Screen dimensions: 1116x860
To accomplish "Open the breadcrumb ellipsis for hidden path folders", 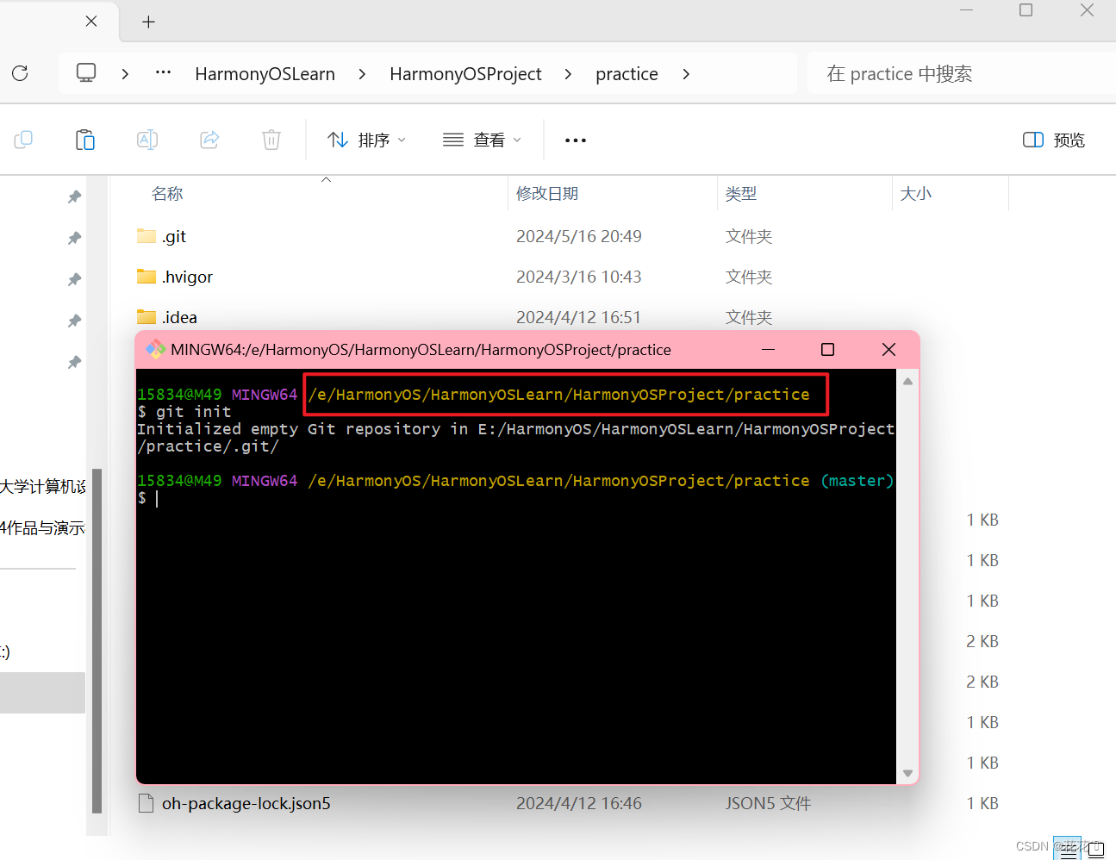I will [x=163, y=73].
